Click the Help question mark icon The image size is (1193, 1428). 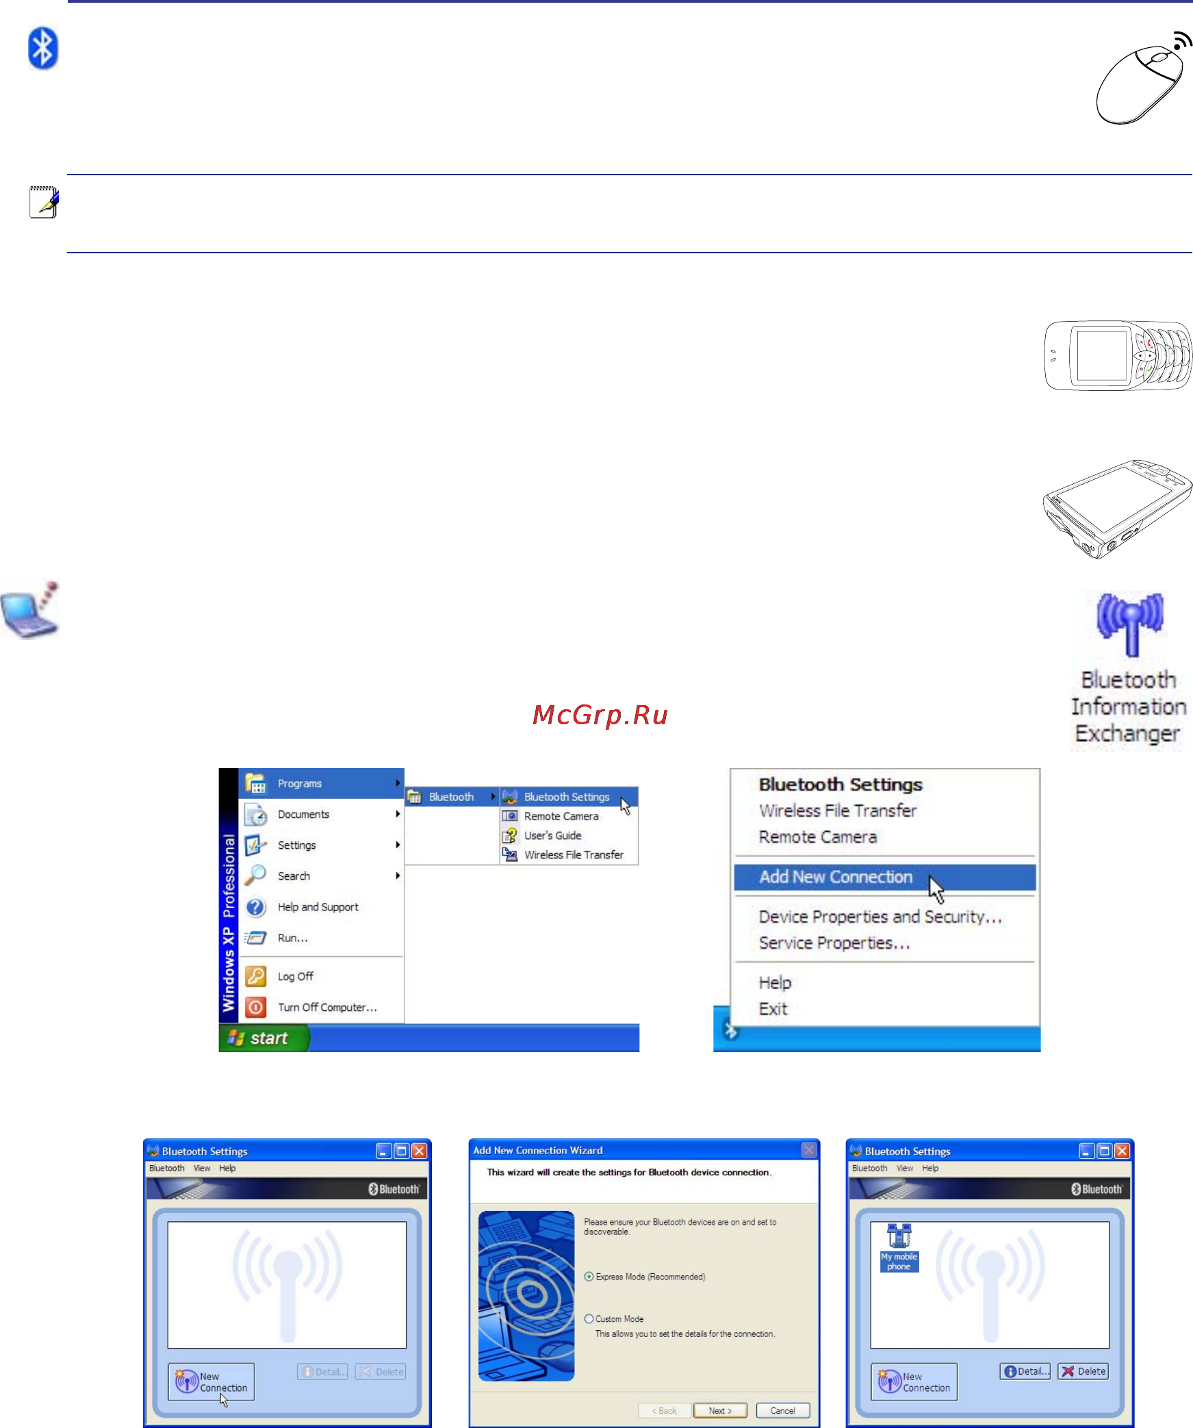pos(255,906)
